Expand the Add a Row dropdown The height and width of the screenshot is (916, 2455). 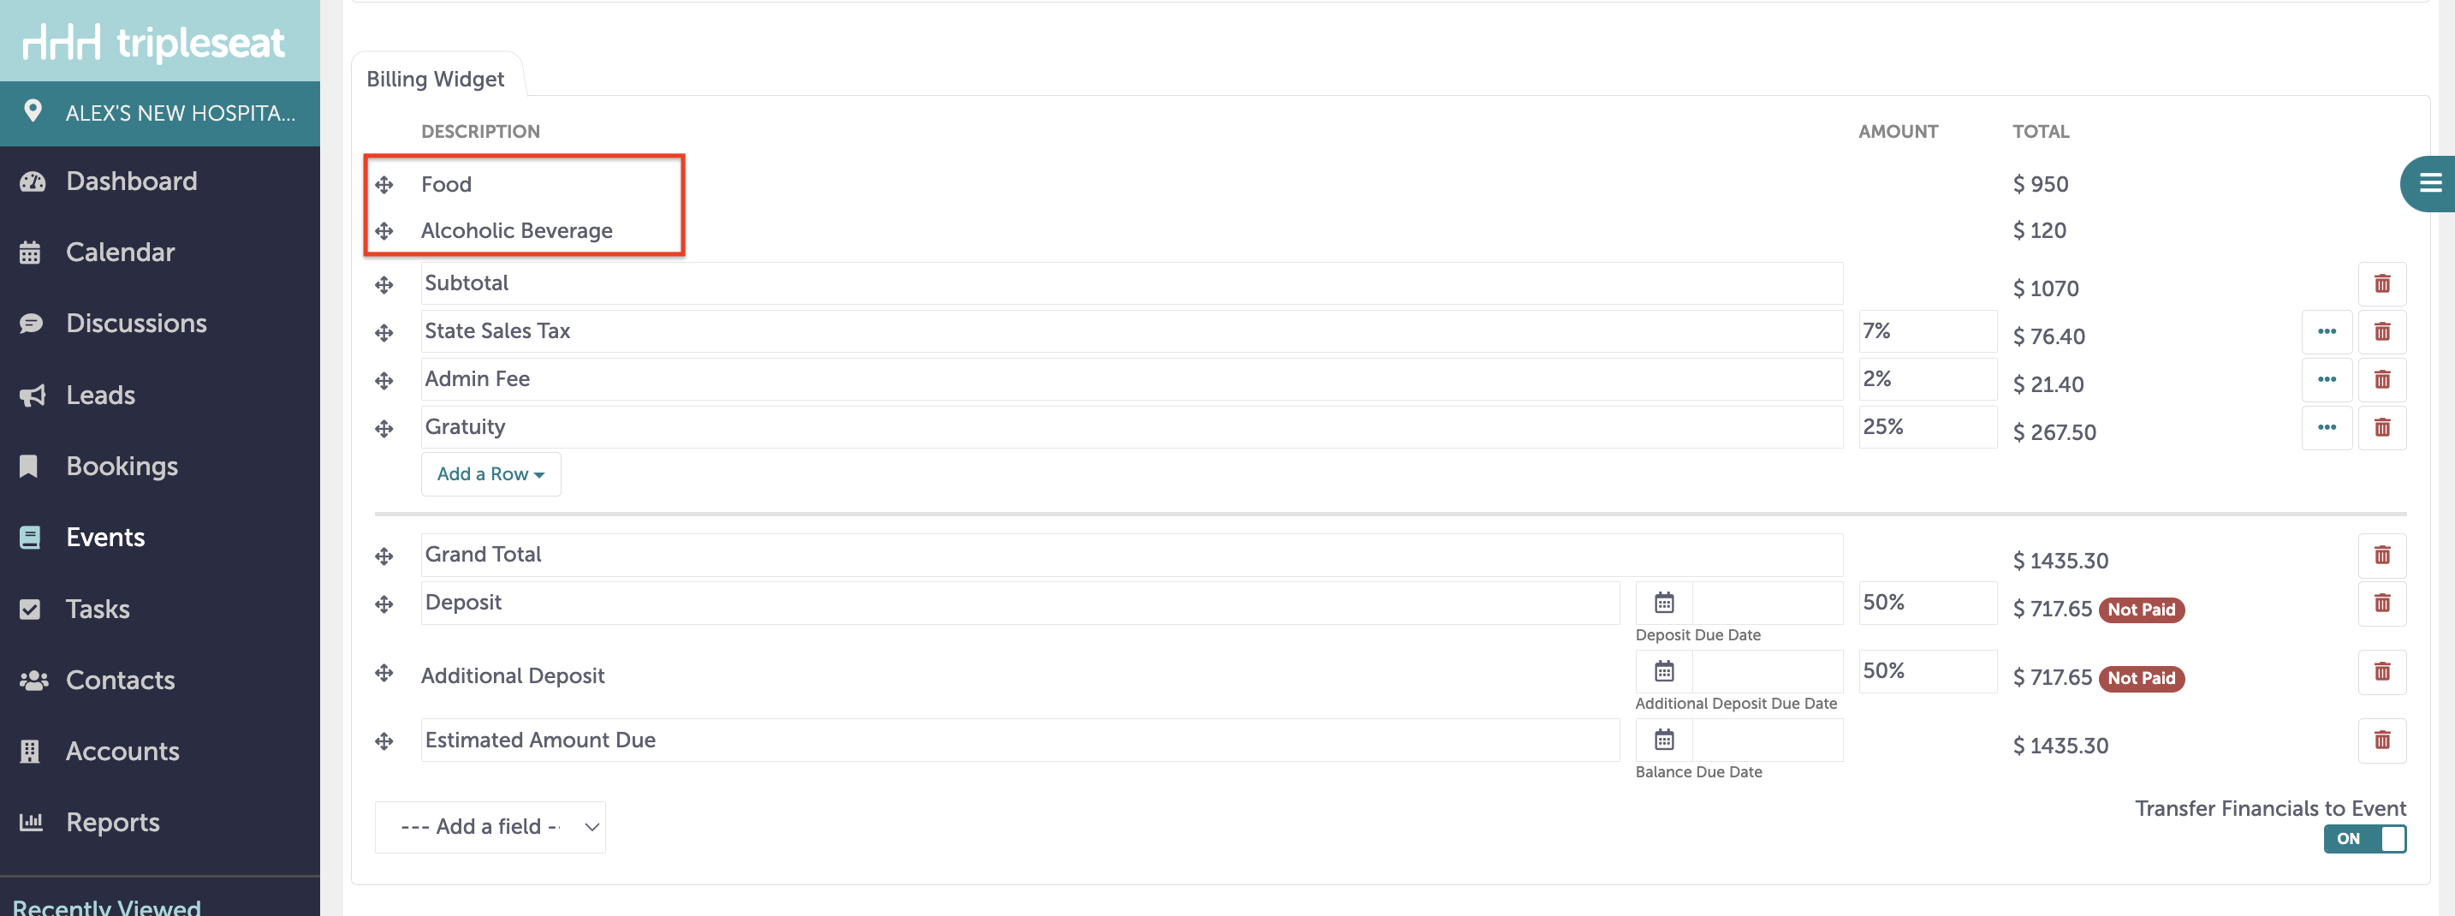[x=490, y=473]
